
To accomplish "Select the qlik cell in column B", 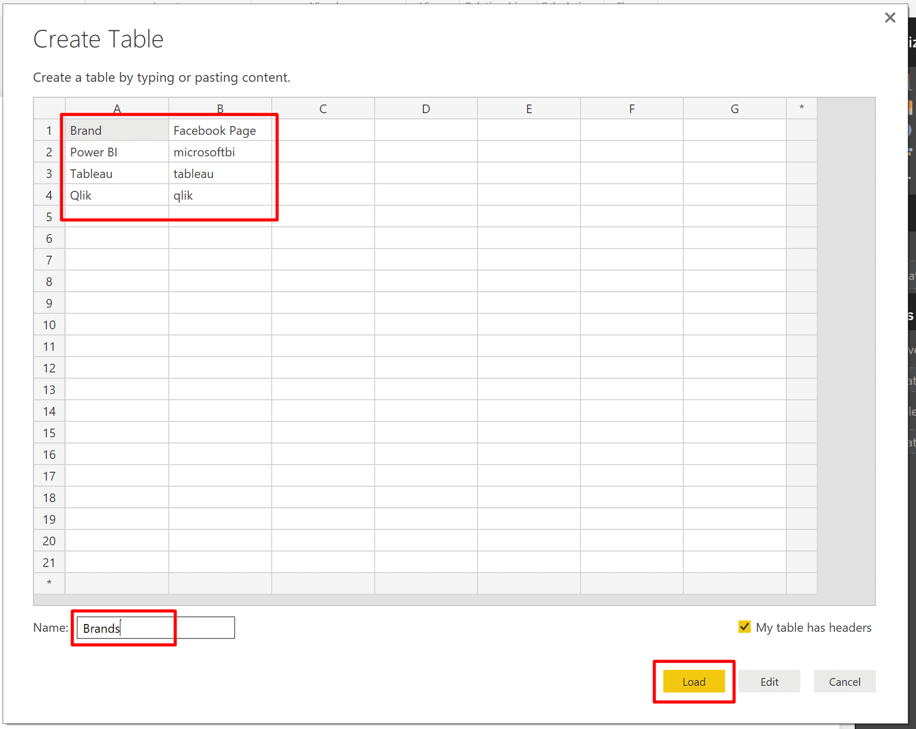I will (220, 195).
